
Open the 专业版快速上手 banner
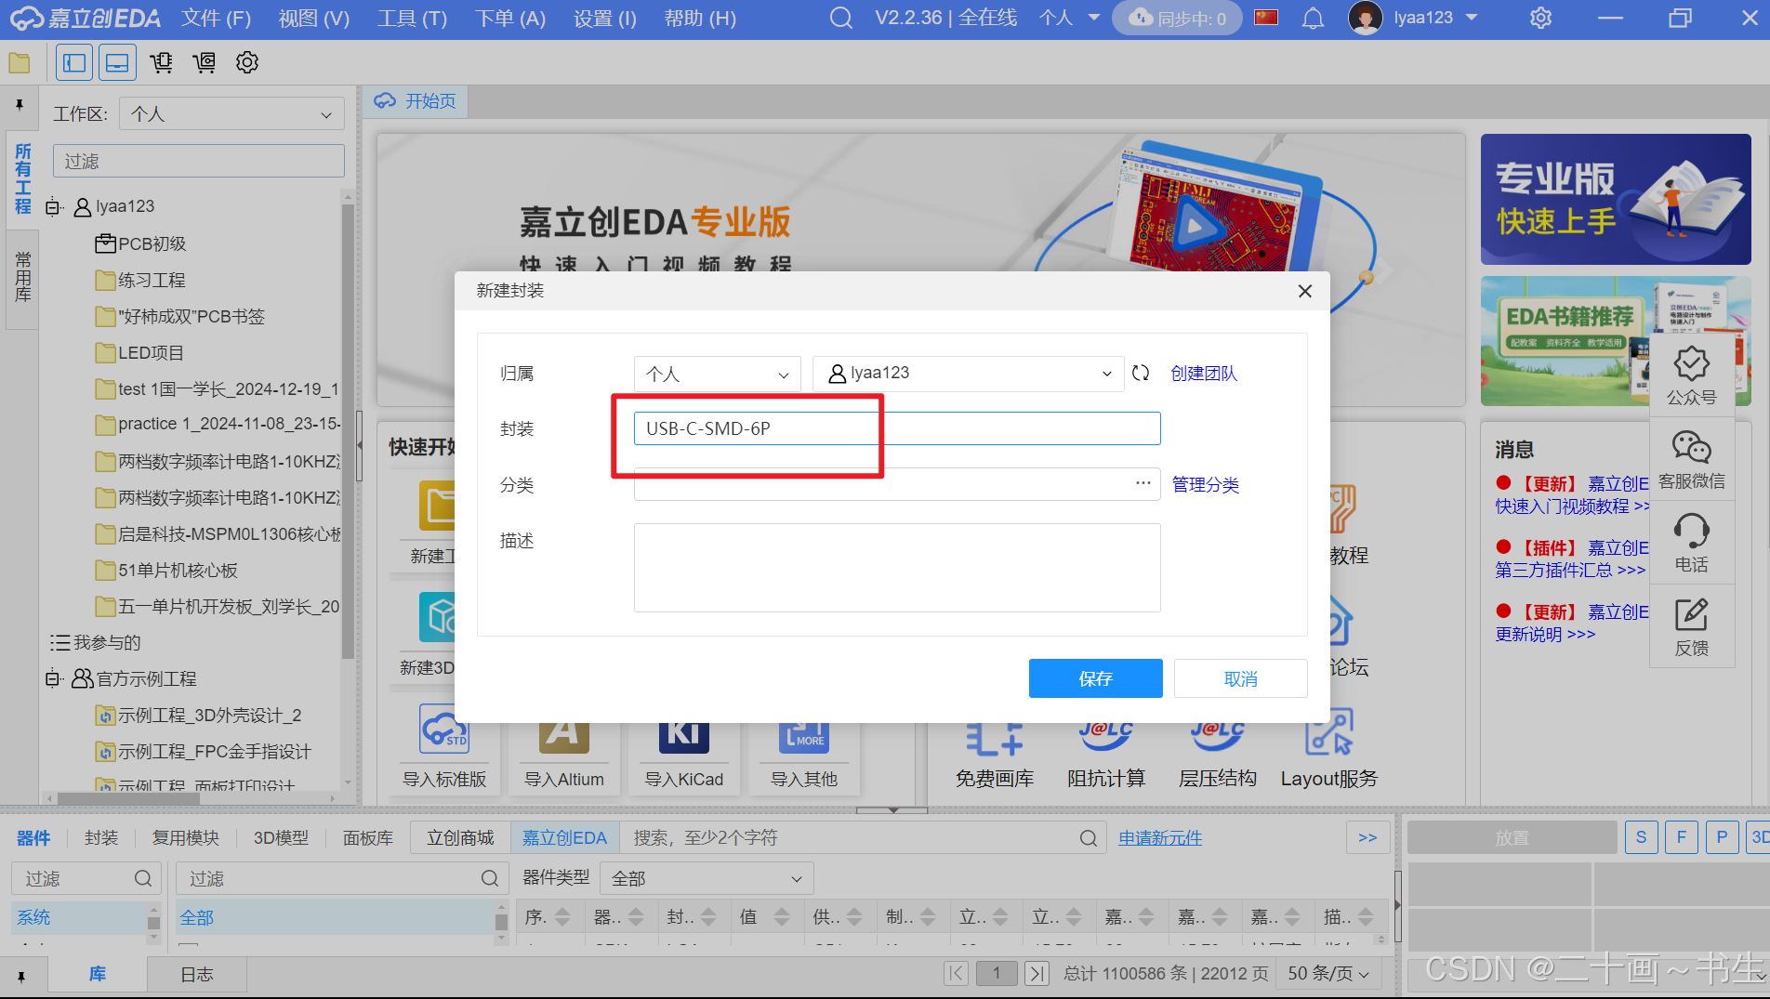pyautogui.click(x=1616, y=199)
